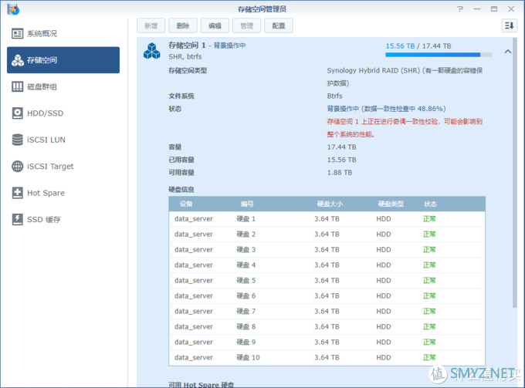Image resolution: width=525 pixels, height=388 pixels.
Task: Click the 系统概况 card icon
Action: pyautogui.click(x=18, y=33)
